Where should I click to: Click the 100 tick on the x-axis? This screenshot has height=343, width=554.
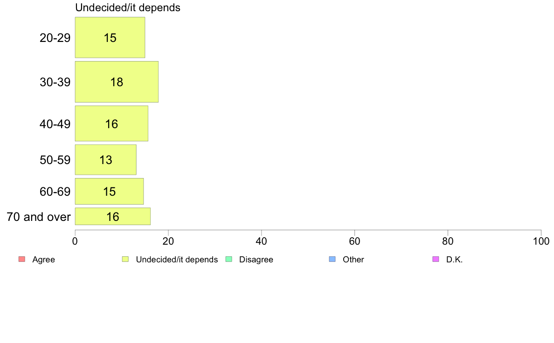[541, 241]
